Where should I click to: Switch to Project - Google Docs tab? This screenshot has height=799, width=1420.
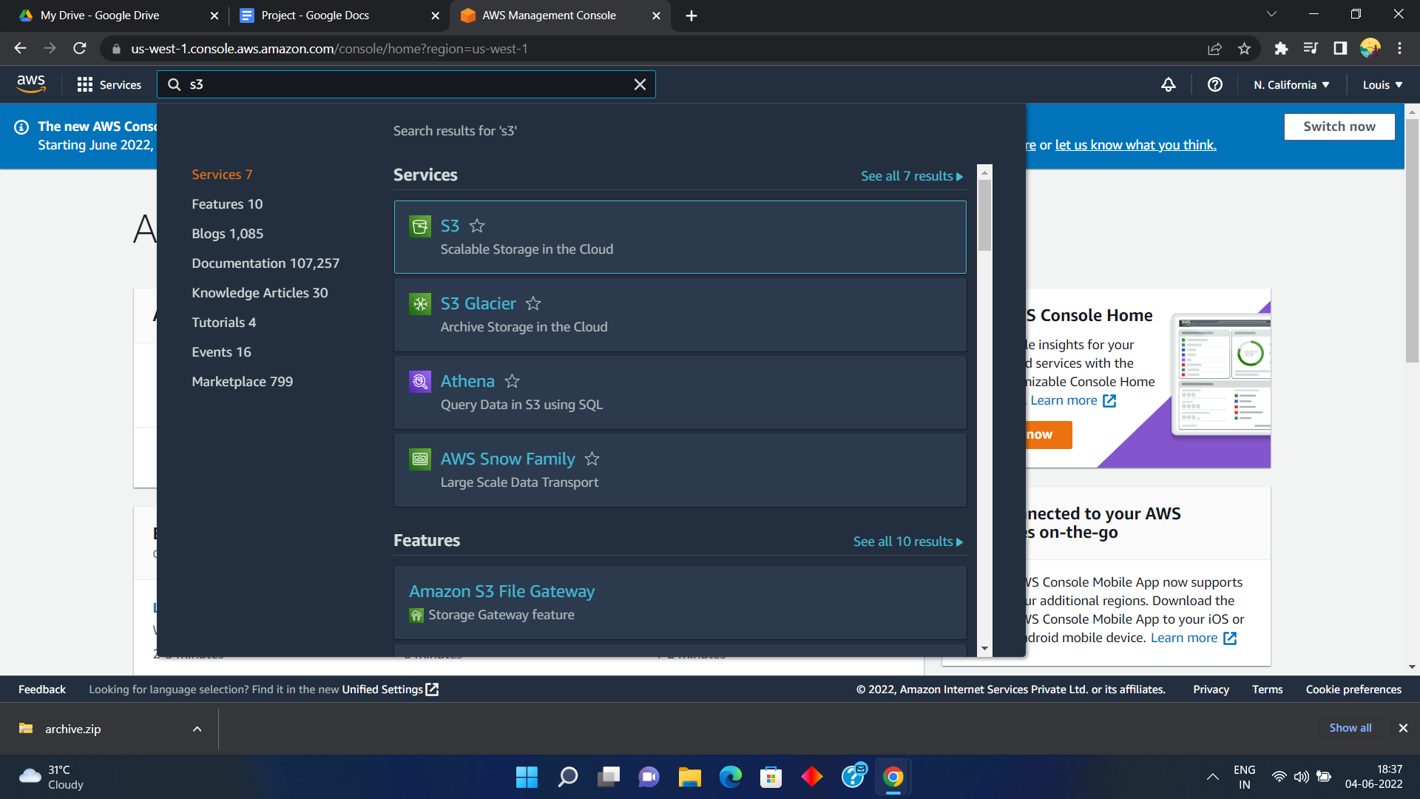point(315,16)
